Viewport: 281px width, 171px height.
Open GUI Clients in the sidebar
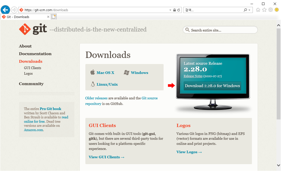pyautogui.click(x=33, y=68)
